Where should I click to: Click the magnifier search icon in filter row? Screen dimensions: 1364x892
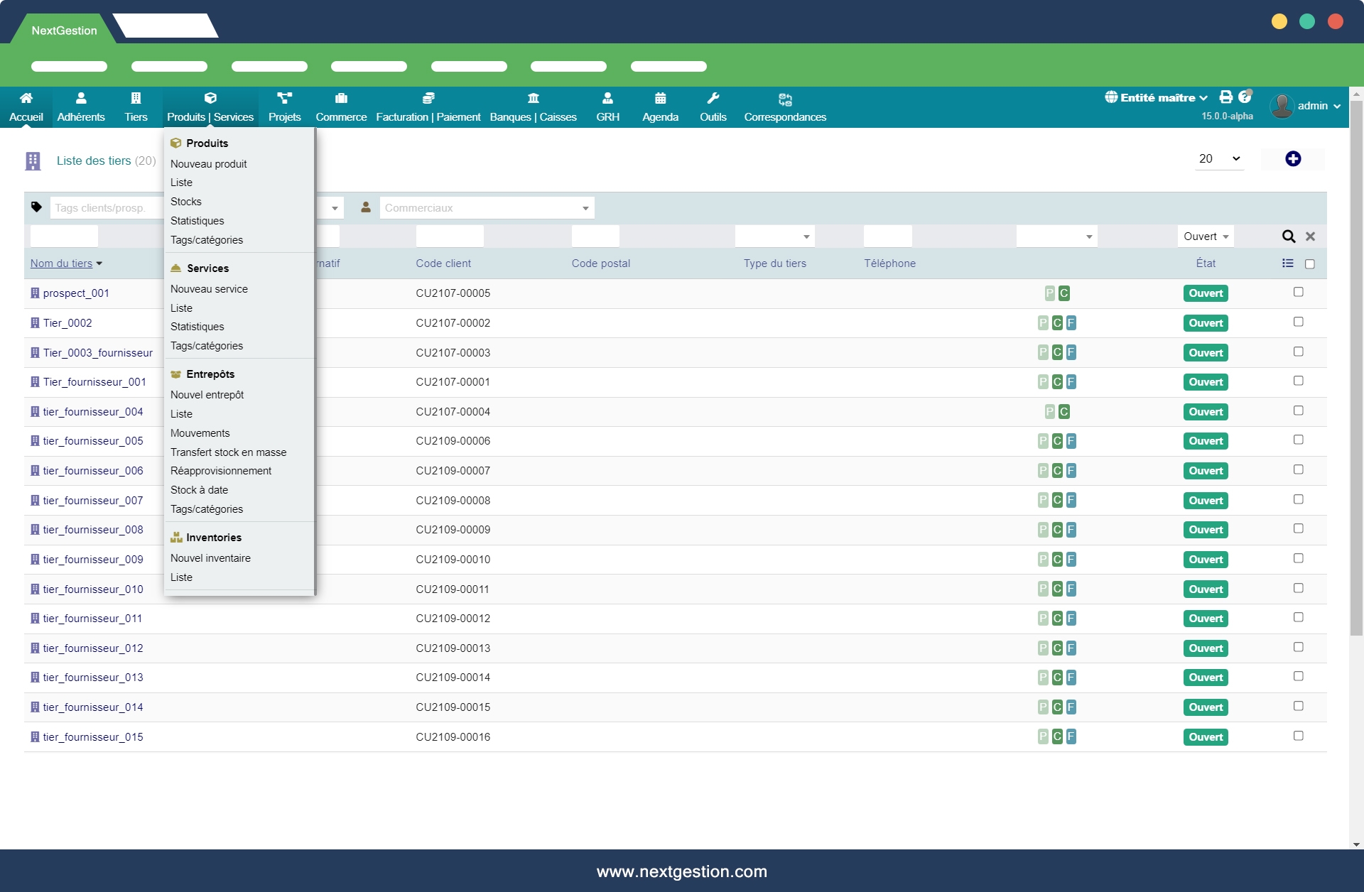tap(1288, 236)
